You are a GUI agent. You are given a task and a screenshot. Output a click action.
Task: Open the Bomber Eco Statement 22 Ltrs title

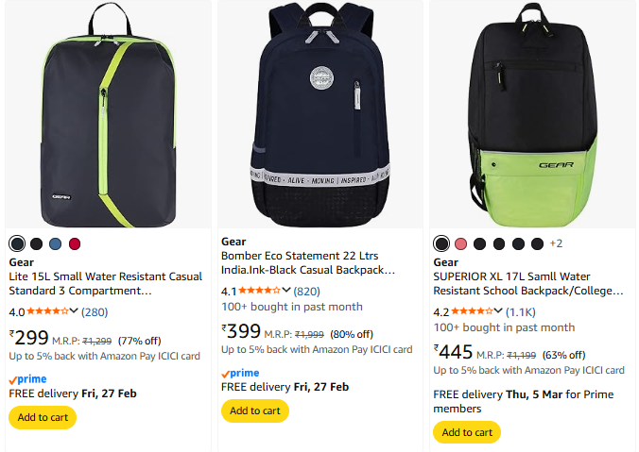pos(307,262)
